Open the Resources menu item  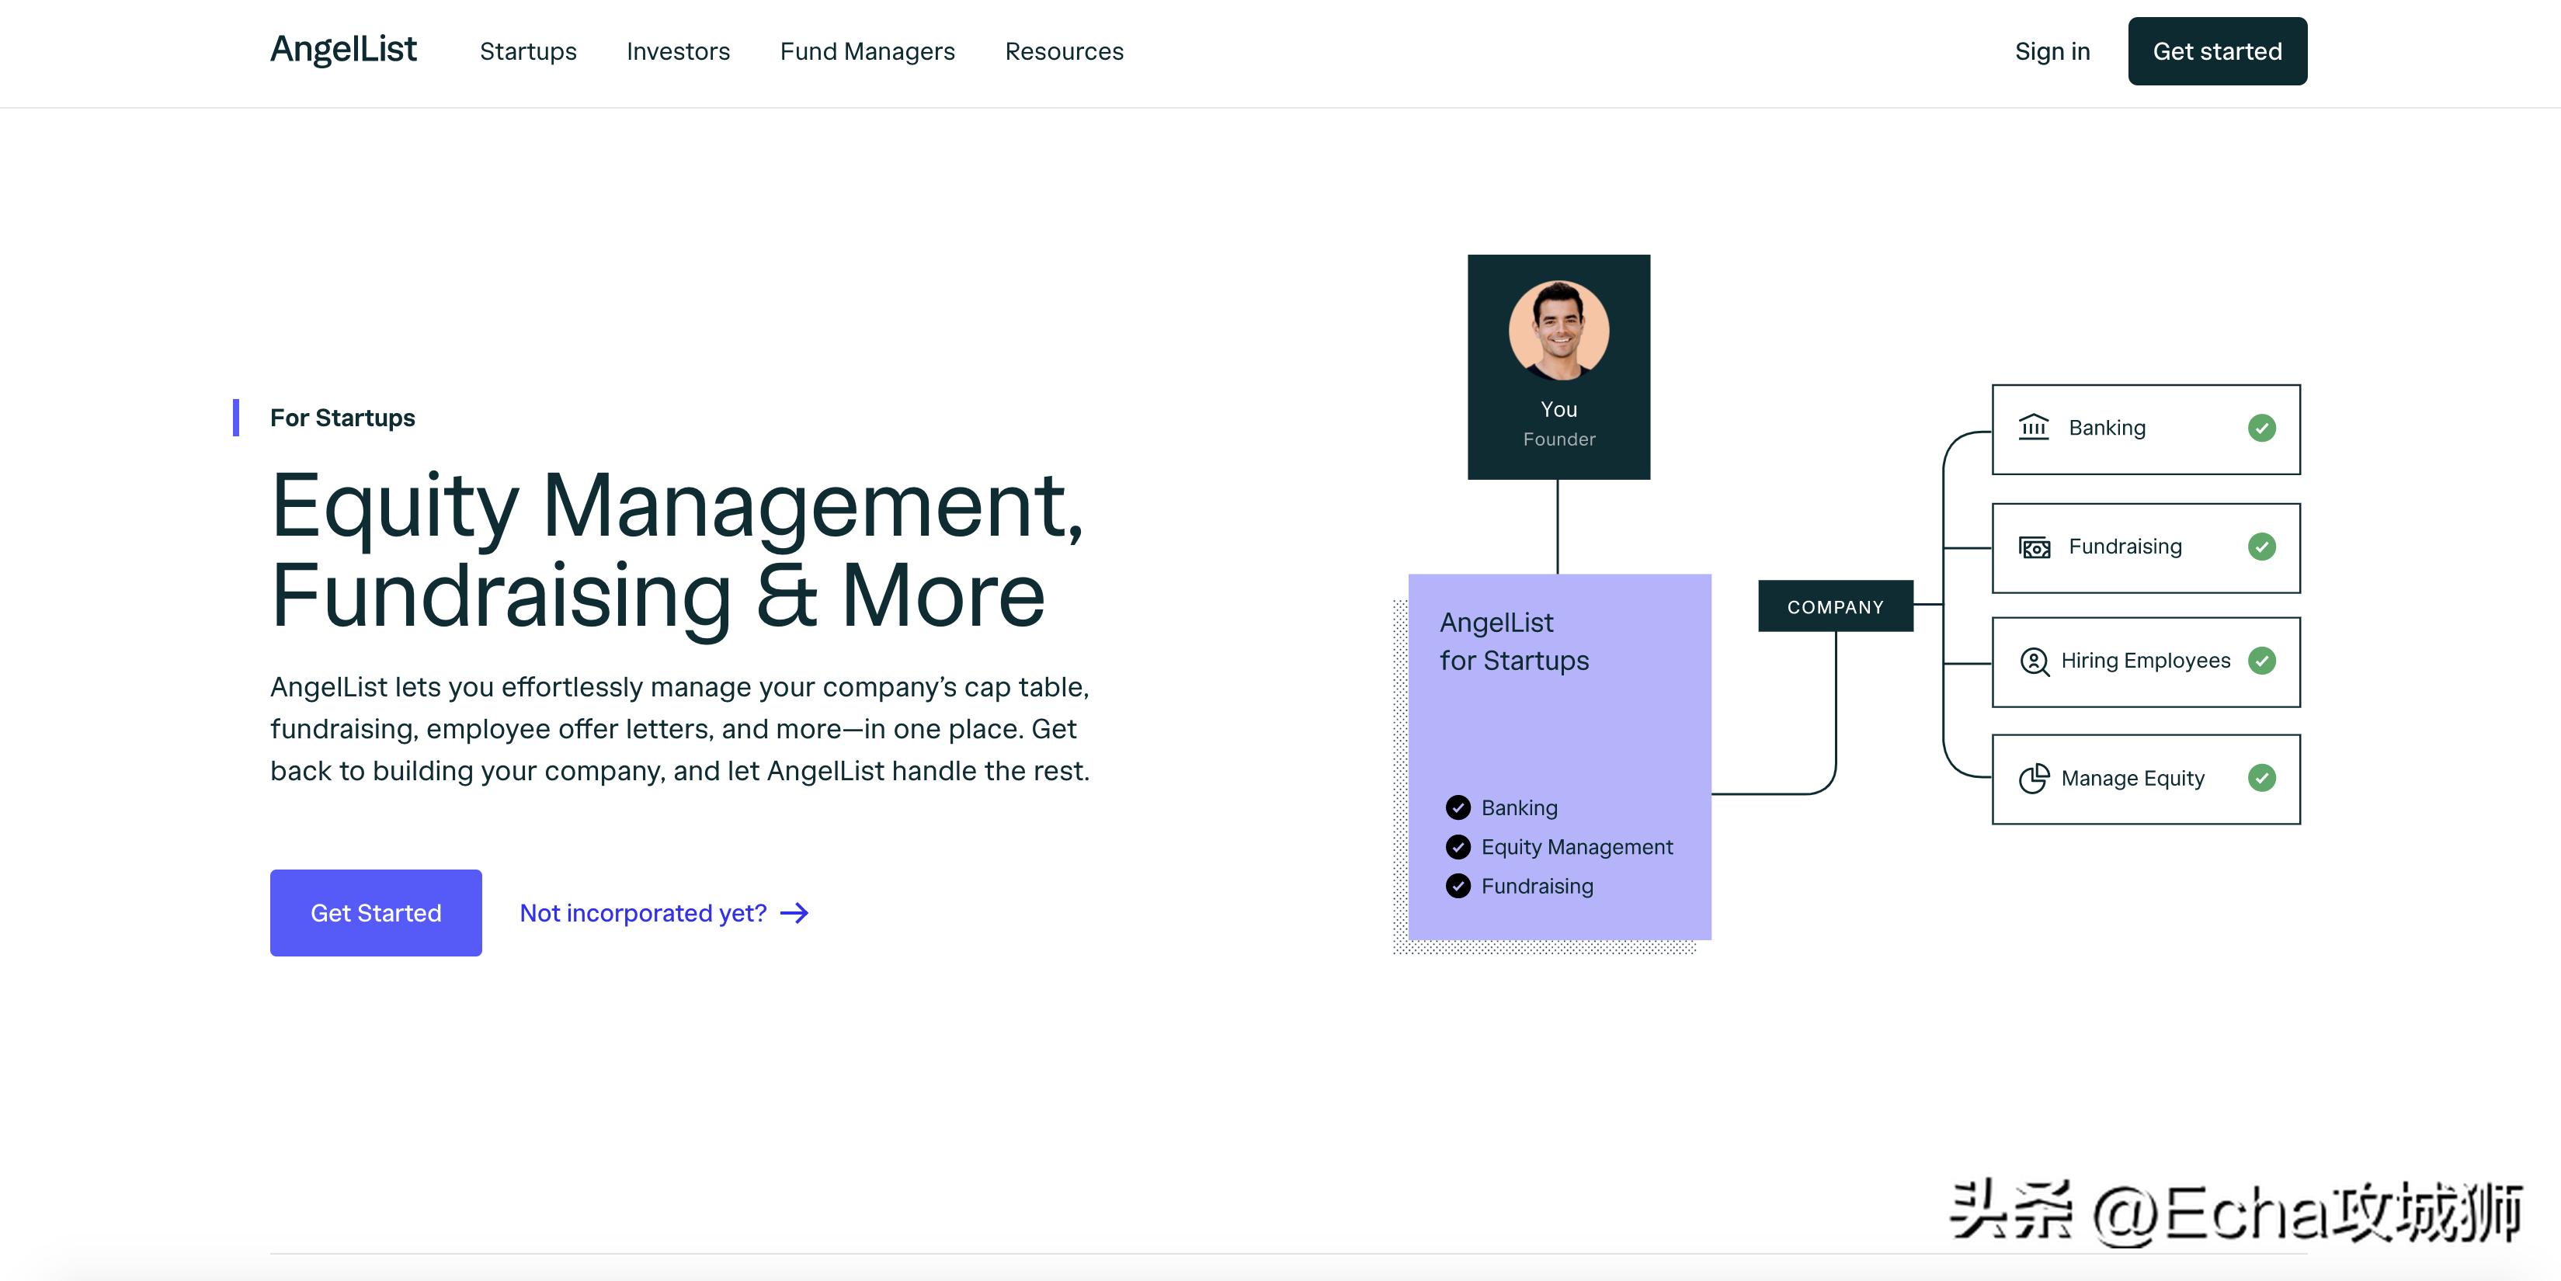click(x=1064, y=52)
